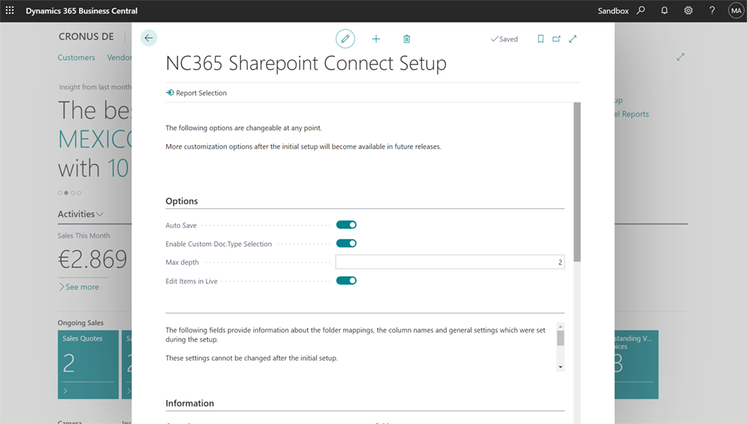Image resolution: width=747 pixels, height=424 pixels.
Task: Click the setup page vertical scrollbar
Action: coord(577,182)
